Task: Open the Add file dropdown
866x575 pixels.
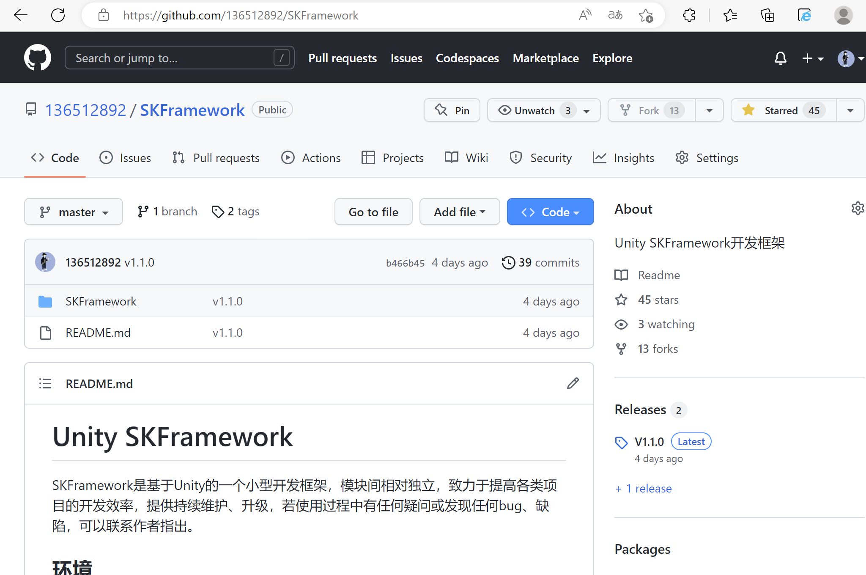Action: tap(460, 212)
